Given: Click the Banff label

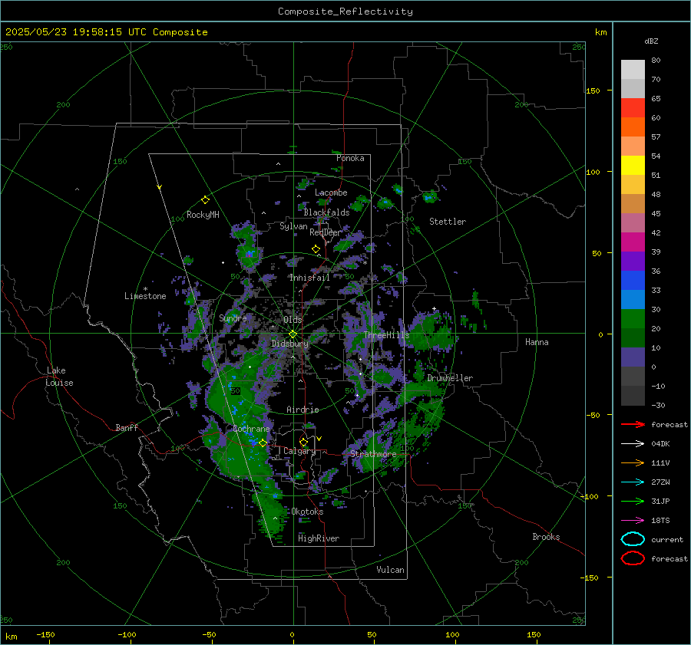Looking at the screenshot, I should tap(127, 427).
